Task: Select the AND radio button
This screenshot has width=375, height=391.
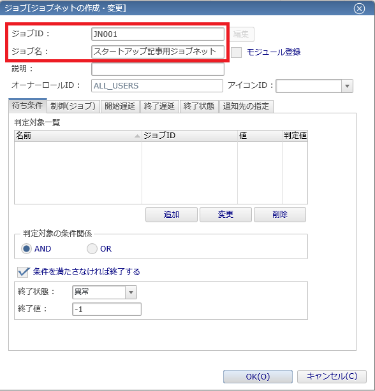Action: click(26, 248)
